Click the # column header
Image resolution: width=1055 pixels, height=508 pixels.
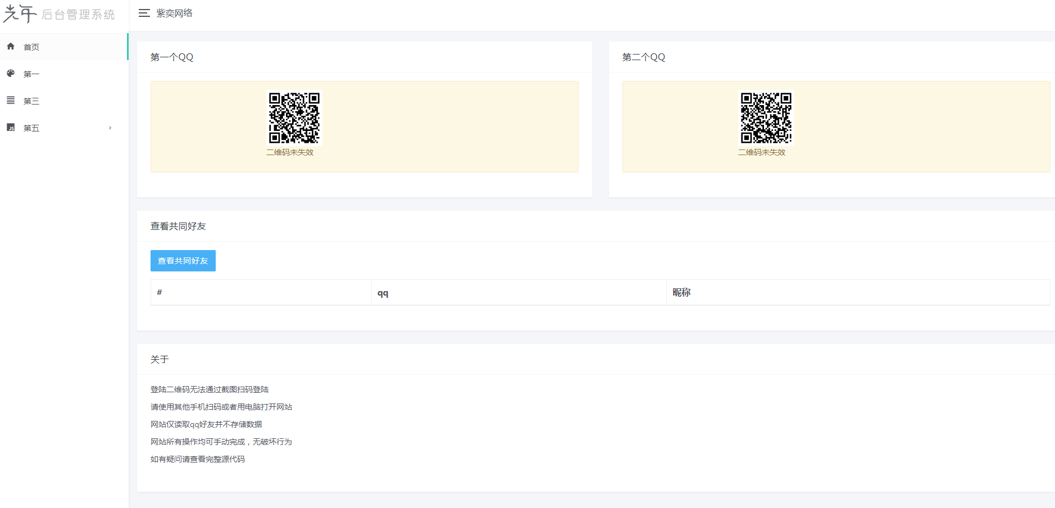(160, 292)
